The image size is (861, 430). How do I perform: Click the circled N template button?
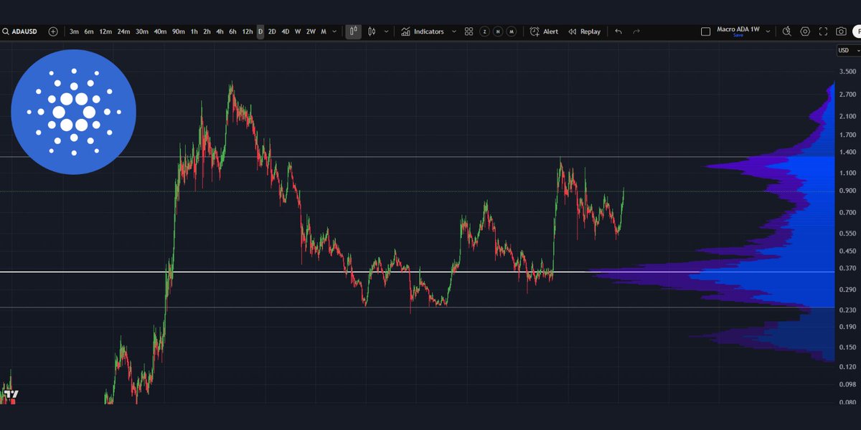[498, 32]
